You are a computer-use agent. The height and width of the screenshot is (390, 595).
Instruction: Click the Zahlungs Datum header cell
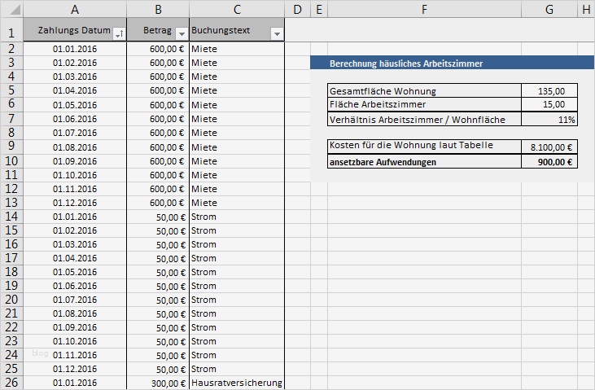coord(75,29)
